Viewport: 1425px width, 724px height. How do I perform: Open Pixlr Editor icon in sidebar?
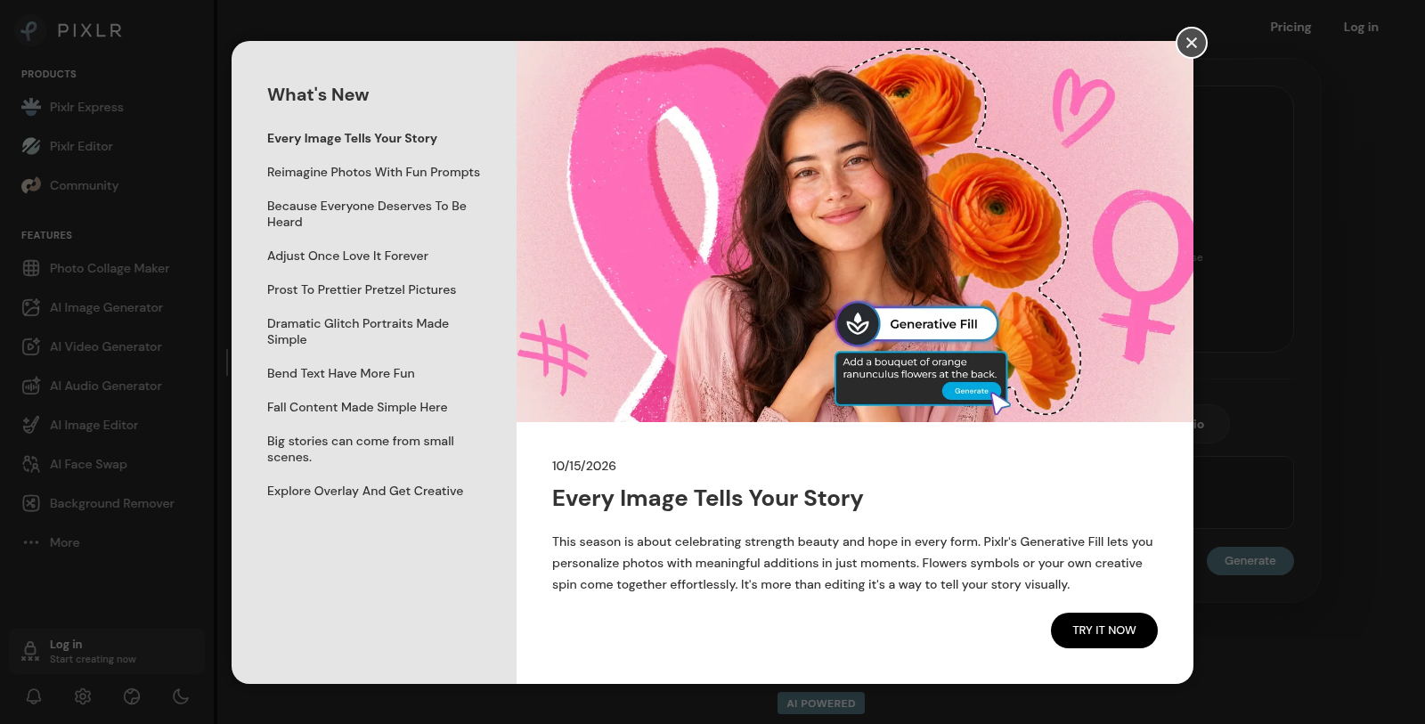tap(31, 146)
